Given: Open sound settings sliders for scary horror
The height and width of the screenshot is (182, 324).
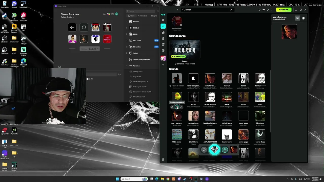Looking at the screenshot, I should pyautogui.click(x=298, y=18).
